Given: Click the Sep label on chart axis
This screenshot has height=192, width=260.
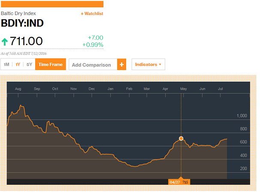Looking at the screenshot, I should click(37, 89).
